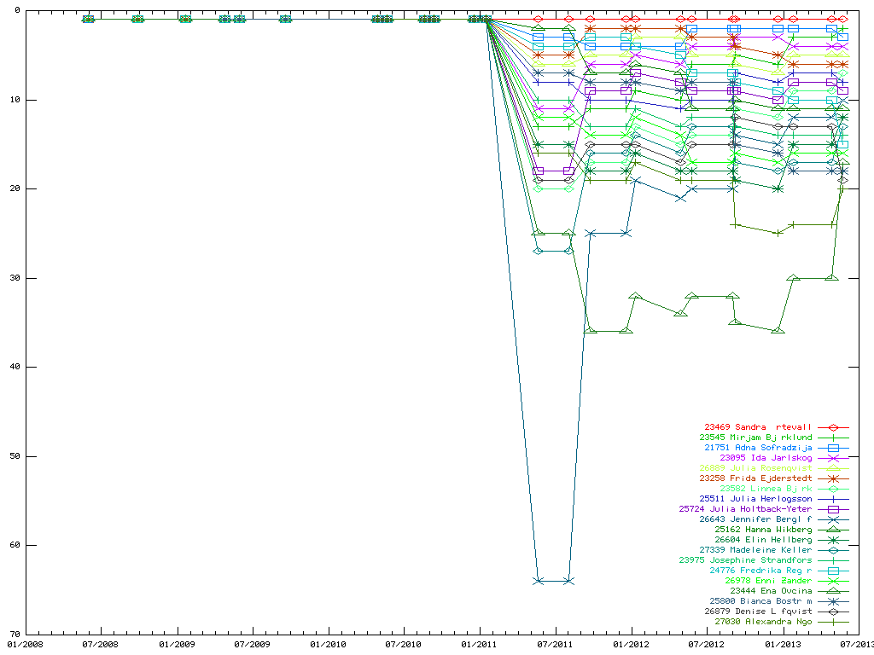Image resolution: width=874 pixels, height=655 pixels.
Task: Click the purple square marker for Julia Holtback-Yeter
Action: [x=833, y=509]
